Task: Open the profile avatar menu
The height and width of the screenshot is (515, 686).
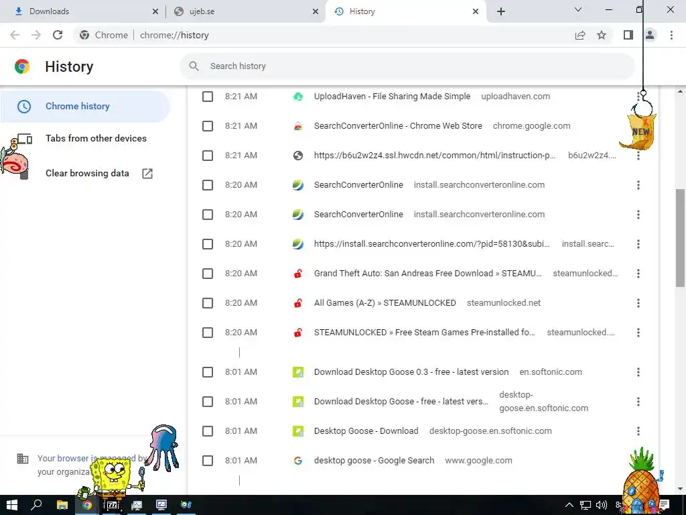Action: (x=650, y=35)
